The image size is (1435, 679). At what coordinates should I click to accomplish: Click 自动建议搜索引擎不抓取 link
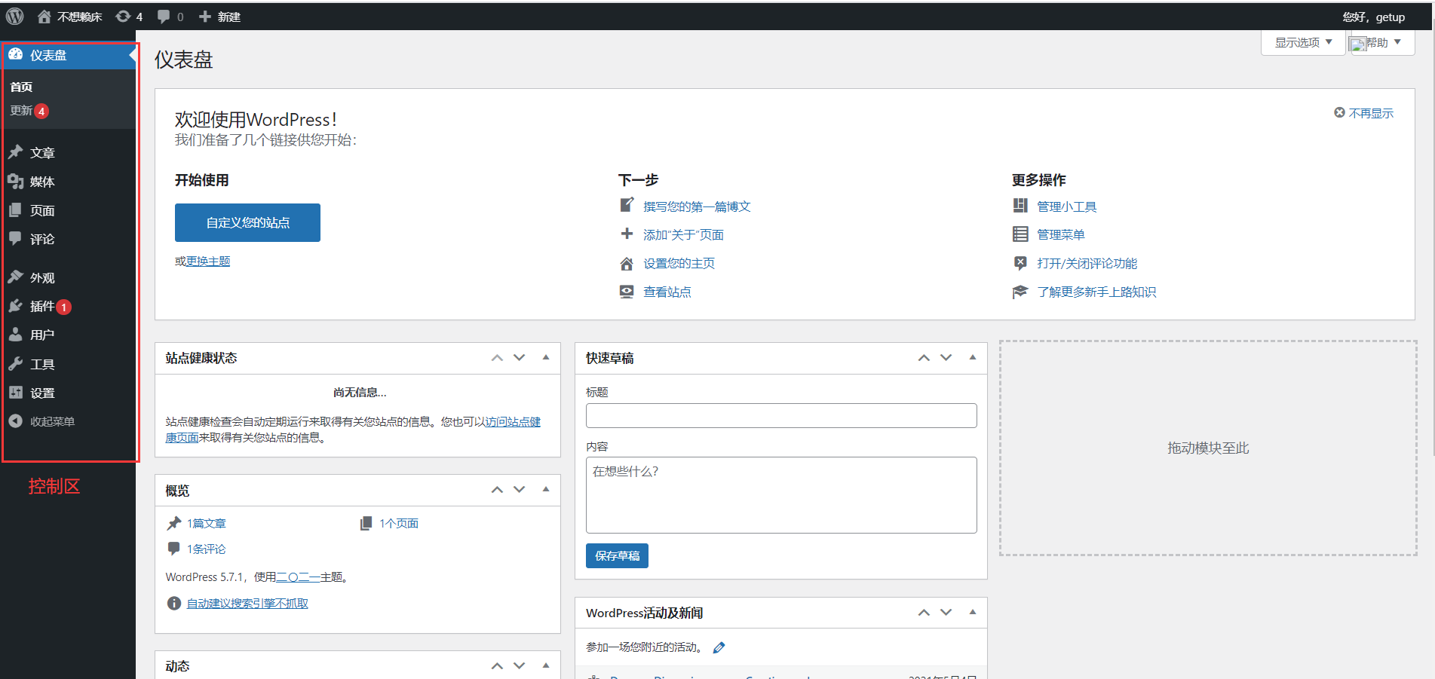(247, 604)
